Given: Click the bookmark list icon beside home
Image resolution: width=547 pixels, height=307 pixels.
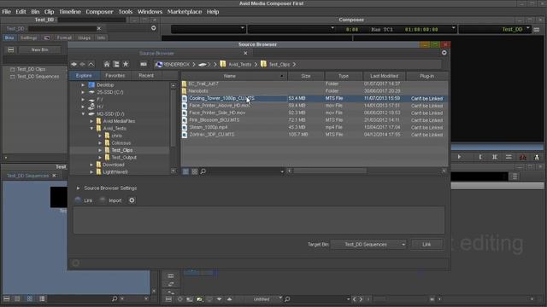Looking at the screenshot, I should [x=116, y=65].
